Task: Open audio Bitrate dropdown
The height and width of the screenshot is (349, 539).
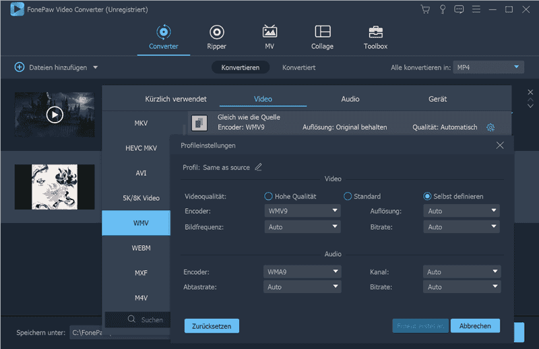Action: pyautogui.click(x=462, y=287)
